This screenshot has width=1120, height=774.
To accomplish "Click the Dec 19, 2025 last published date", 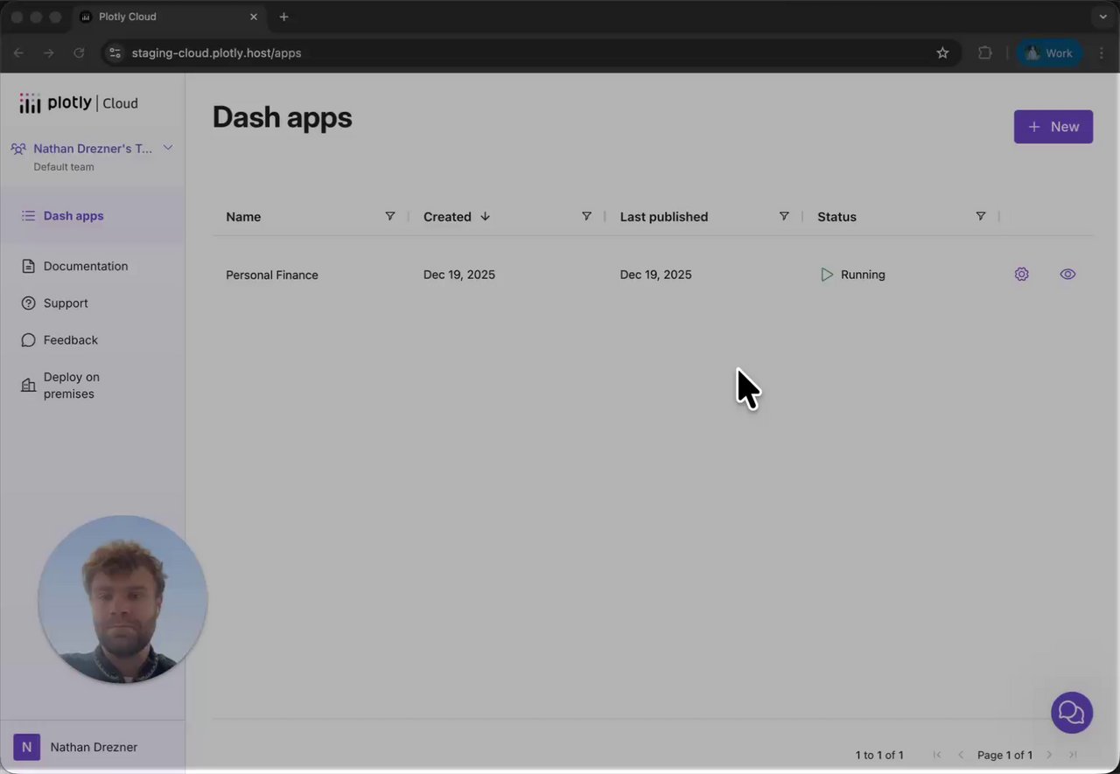I will [x=656, y=275].
